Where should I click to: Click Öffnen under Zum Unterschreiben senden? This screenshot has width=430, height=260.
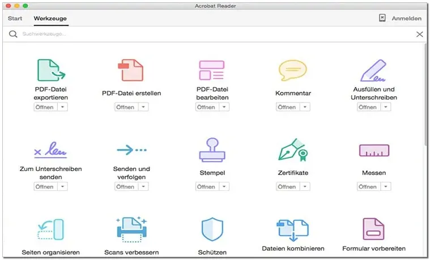pos(45,186)
